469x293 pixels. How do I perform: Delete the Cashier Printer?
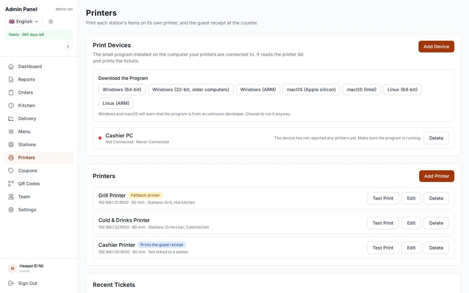click(x=436, y=248)
